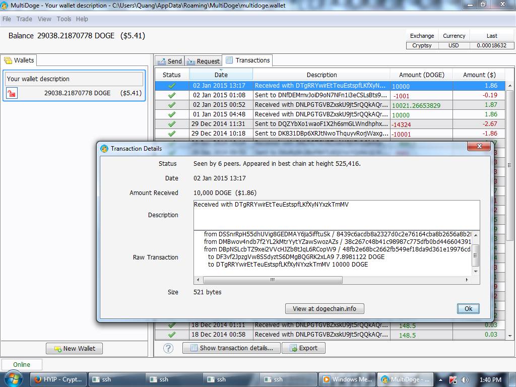
Task: Click the last price 0.00018632 value
Action: pos(492,45)
